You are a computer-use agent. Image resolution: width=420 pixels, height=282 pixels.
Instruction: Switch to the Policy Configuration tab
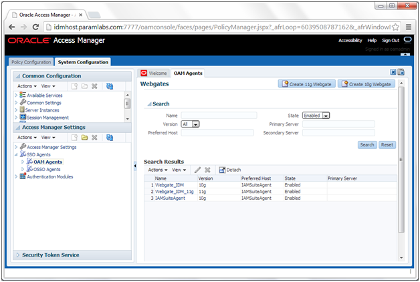tap(31, 62)
